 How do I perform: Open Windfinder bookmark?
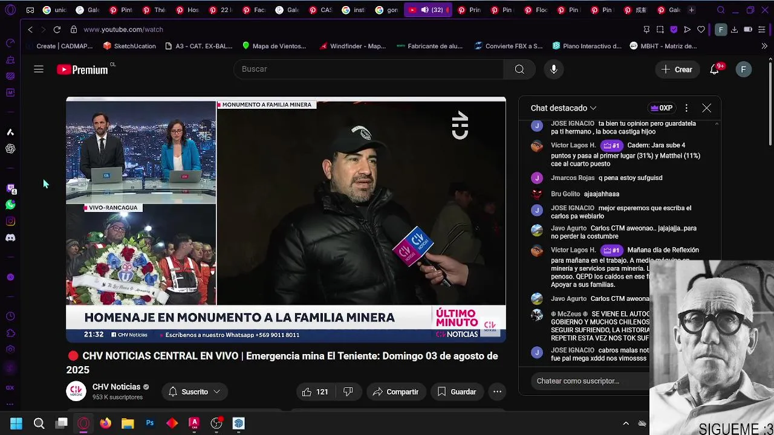point(353,46)
